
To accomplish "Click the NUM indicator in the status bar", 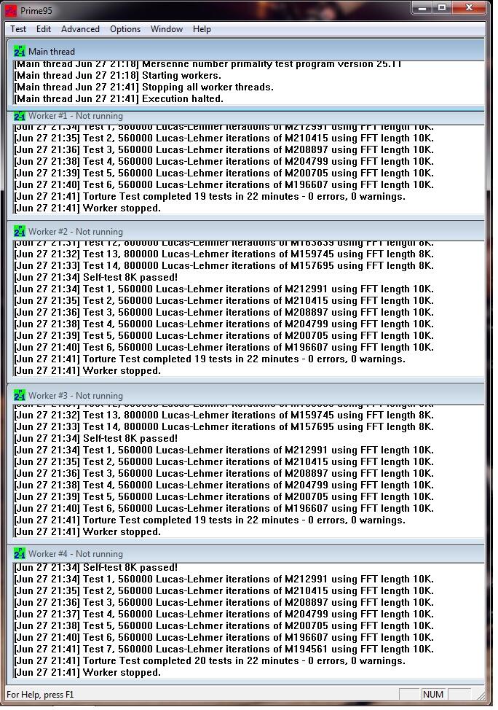I will pos(433,694).
